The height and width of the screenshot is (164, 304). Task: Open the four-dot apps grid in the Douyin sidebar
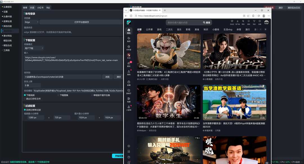[129, 152]
